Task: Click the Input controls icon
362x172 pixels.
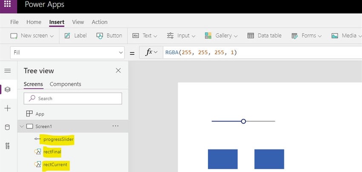Action: pos(170,35)
